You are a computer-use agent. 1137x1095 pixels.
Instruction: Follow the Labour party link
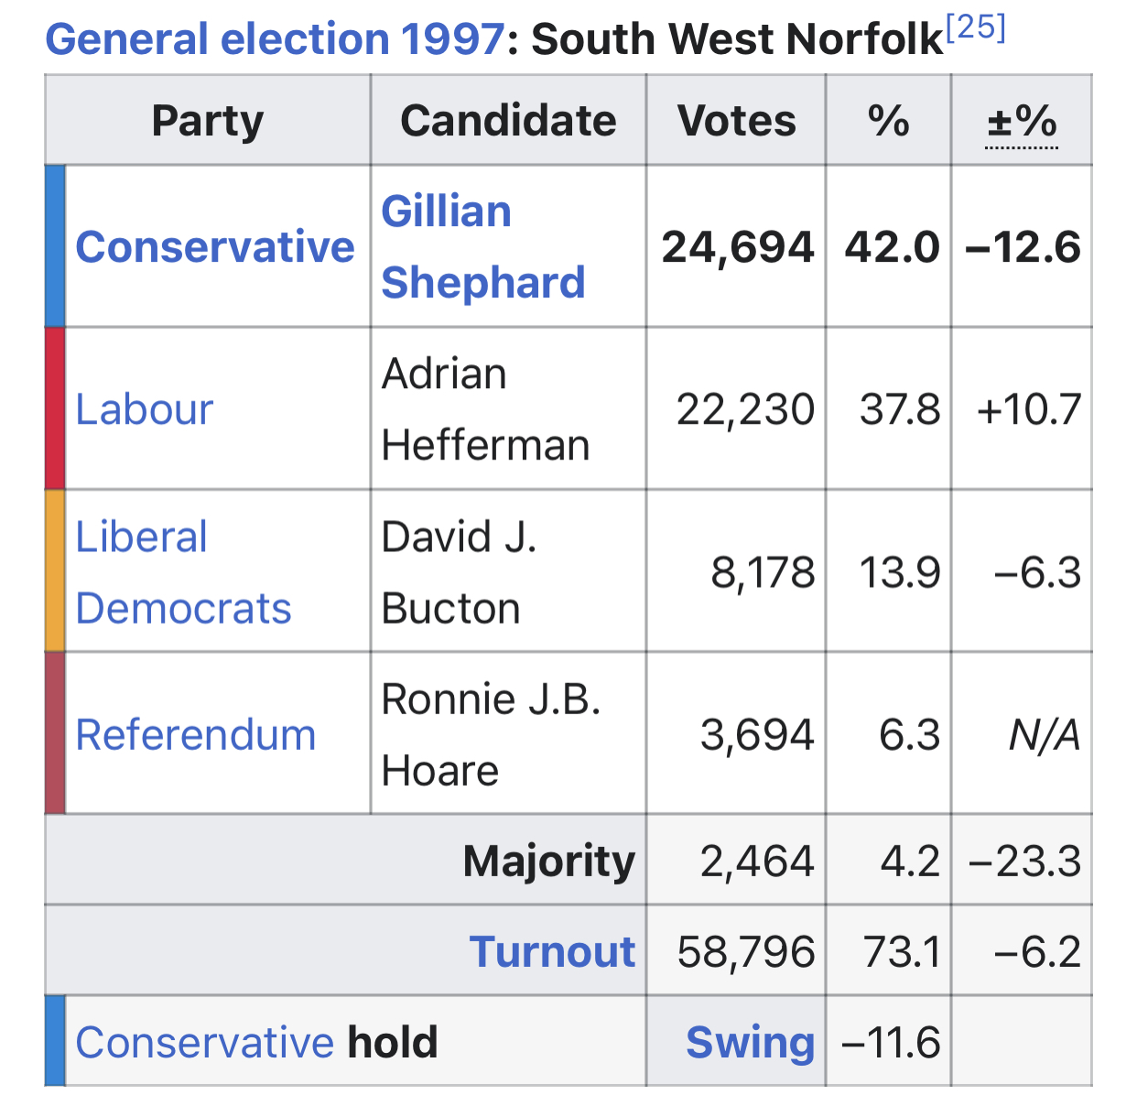point(144,409)
